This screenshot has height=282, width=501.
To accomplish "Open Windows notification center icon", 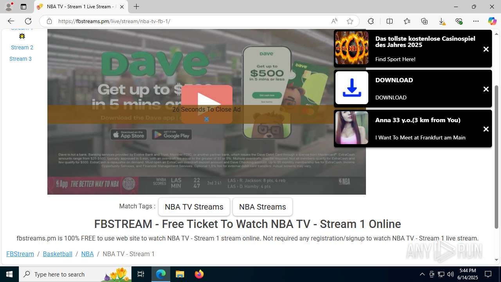I will pyautogui.click(x=488, y=274).
